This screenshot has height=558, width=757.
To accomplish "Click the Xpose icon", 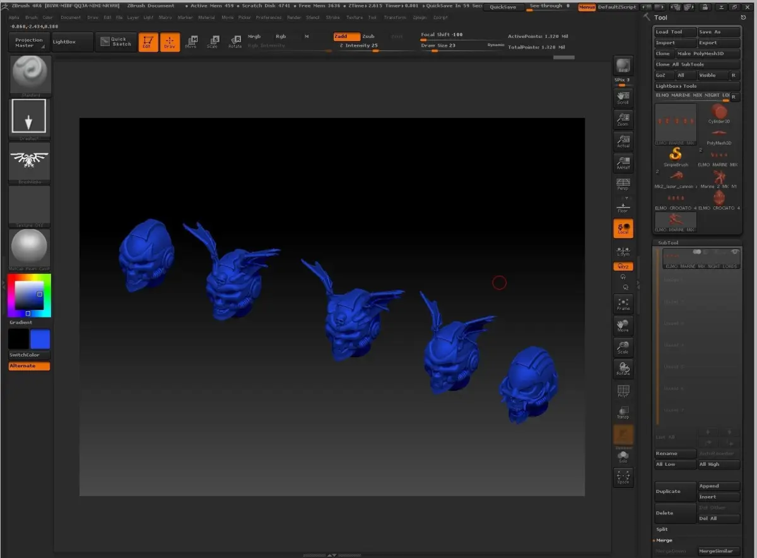I will [623, 477].
